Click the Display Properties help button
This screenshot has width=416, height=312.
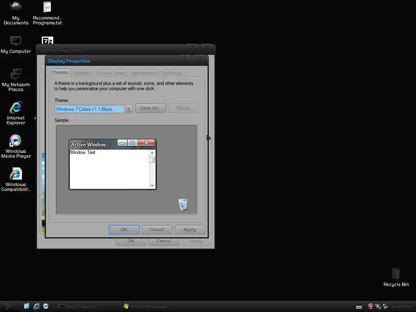[185, 58]
